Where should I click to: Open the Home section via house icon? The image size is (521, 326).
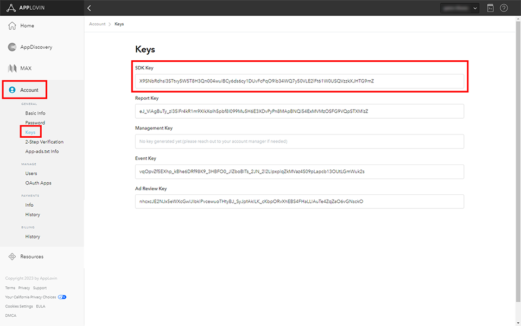click(12, 25)
